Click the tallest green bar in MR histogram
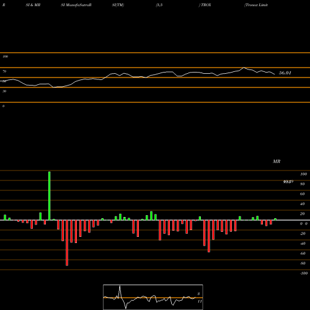310x310 pixels. tap(50, 196)
